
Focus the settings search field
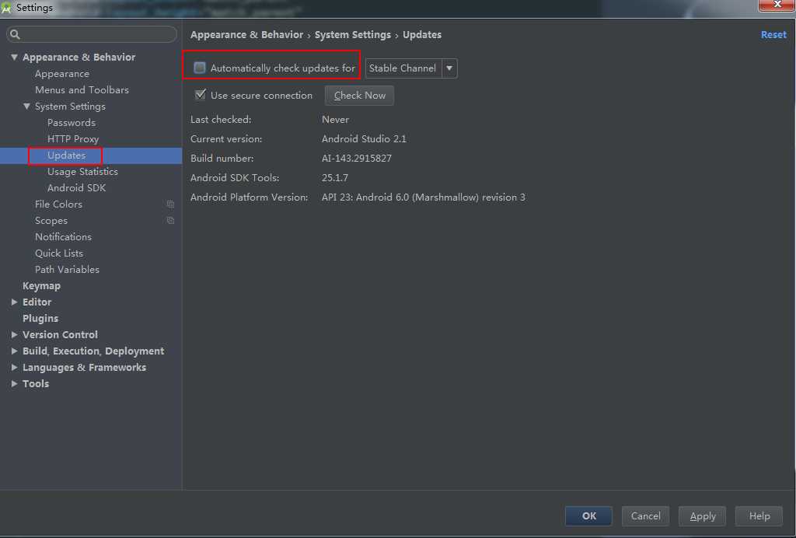(92, 34)
